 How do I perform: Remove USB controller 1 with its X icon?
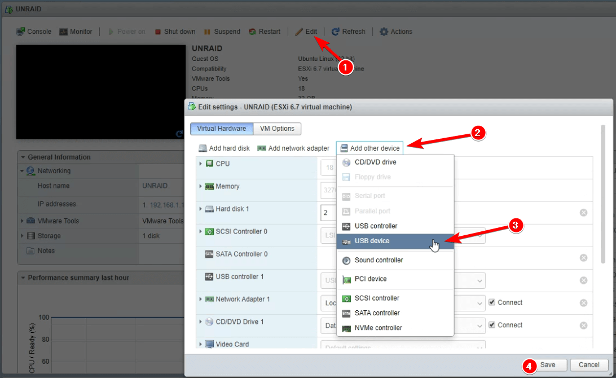tap(584, 280)
